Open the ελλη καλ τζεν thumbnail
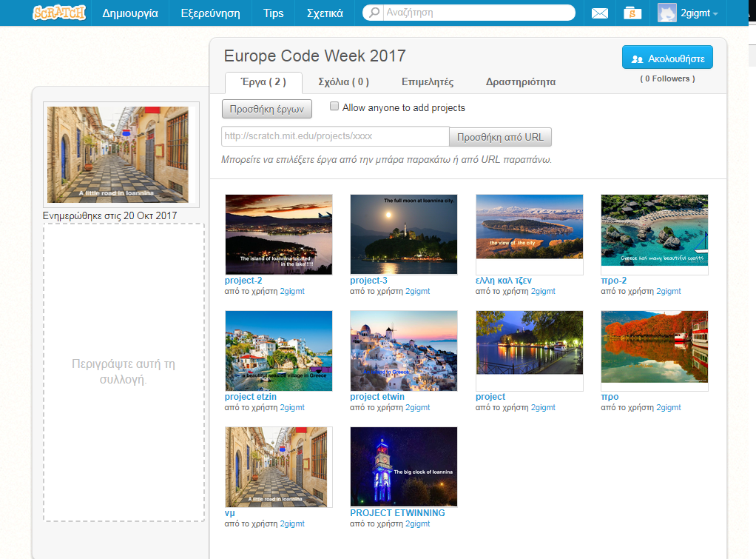This screenshot has width=756, height=559. (530, 235)
